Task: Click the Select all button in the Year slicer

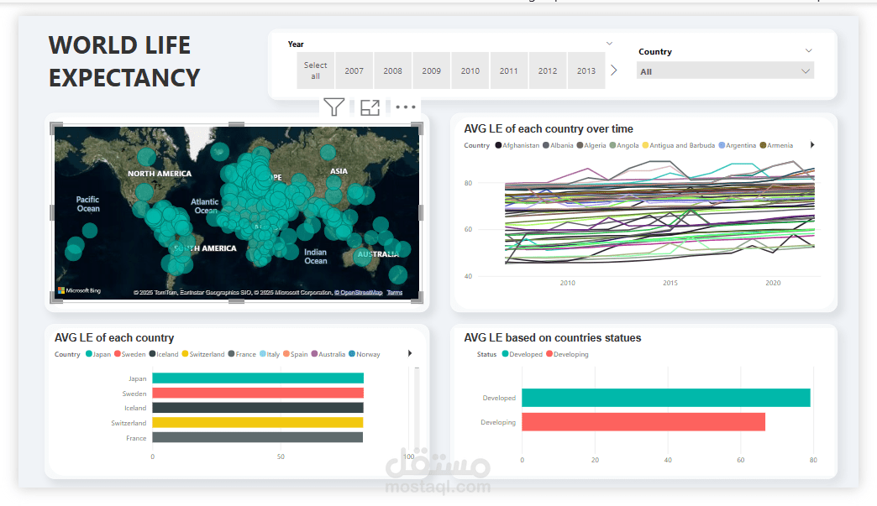Action: 315,70
